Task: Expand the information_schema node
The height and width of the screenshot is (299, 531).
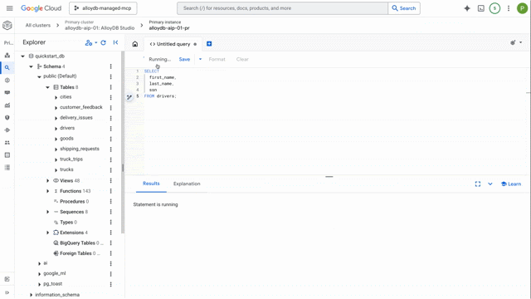Action: pyautogui.click(x=31, y=295)
